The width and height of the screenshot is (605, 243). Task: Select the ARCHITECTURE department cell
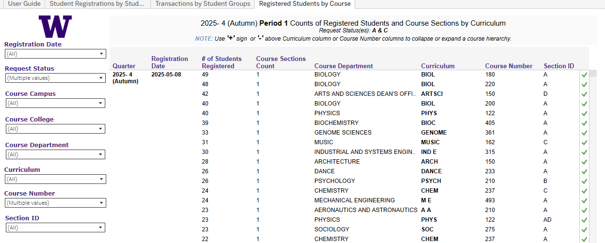(337, 162)
